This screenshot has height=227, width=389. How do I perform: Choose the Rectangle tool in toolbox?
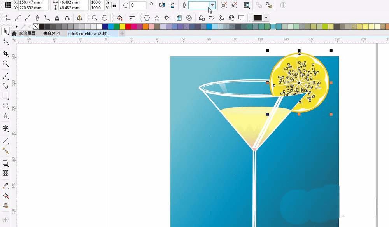(5, 96)
